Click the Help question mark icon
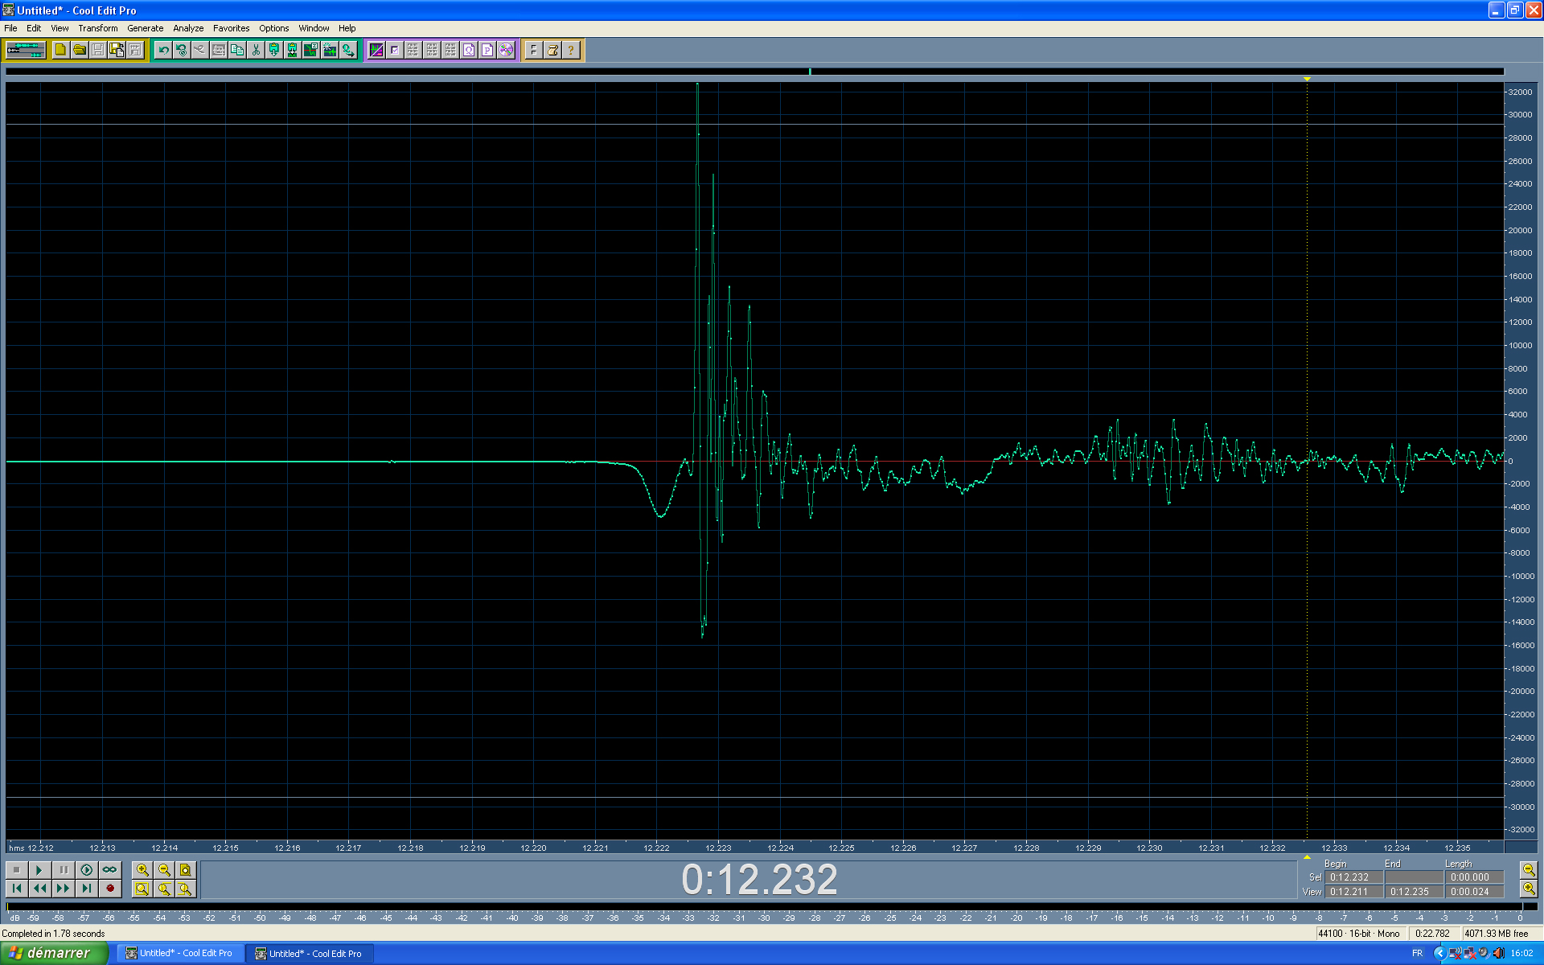Screen dimensions: 1544x965 point(571,50)
